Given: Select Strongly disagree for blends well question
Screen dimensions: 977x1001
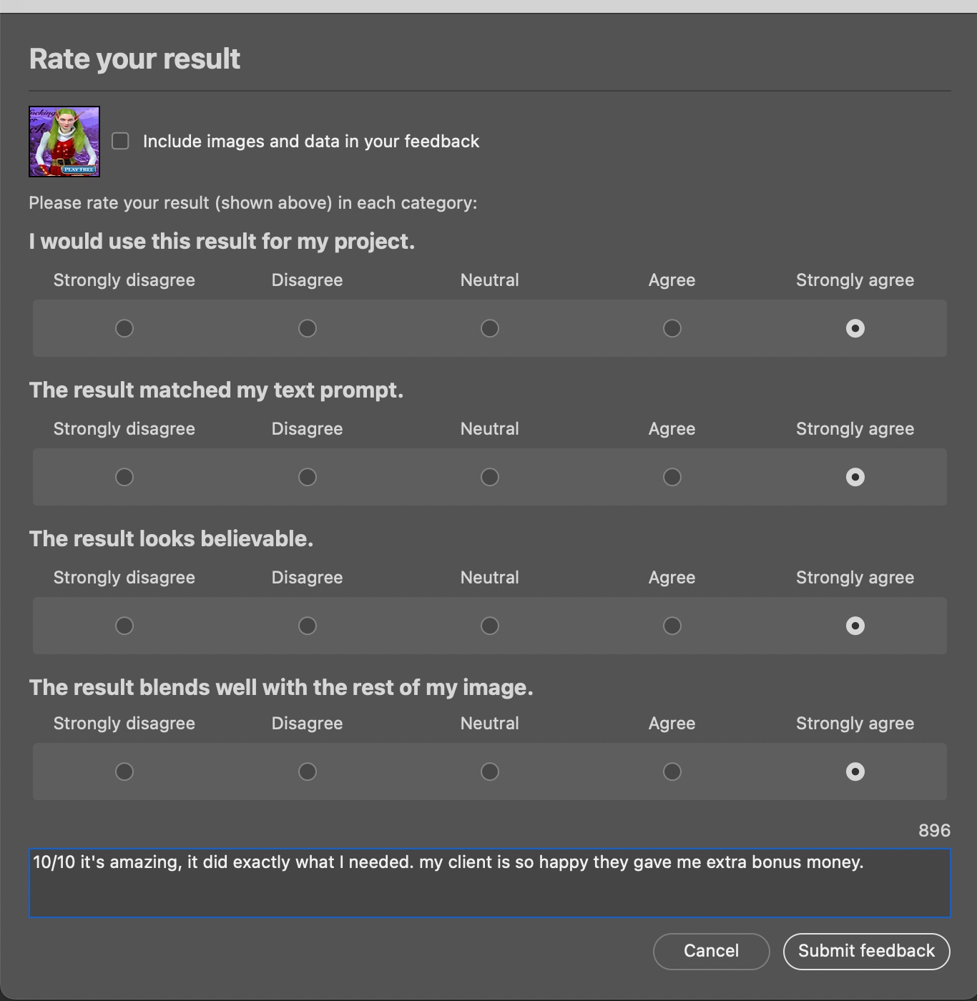Looking at the screenshot, I should [x=124, y=771].
